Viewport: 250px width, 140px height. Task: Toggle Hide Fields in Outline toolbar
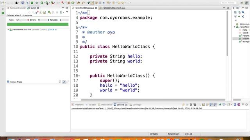point(243,12)
